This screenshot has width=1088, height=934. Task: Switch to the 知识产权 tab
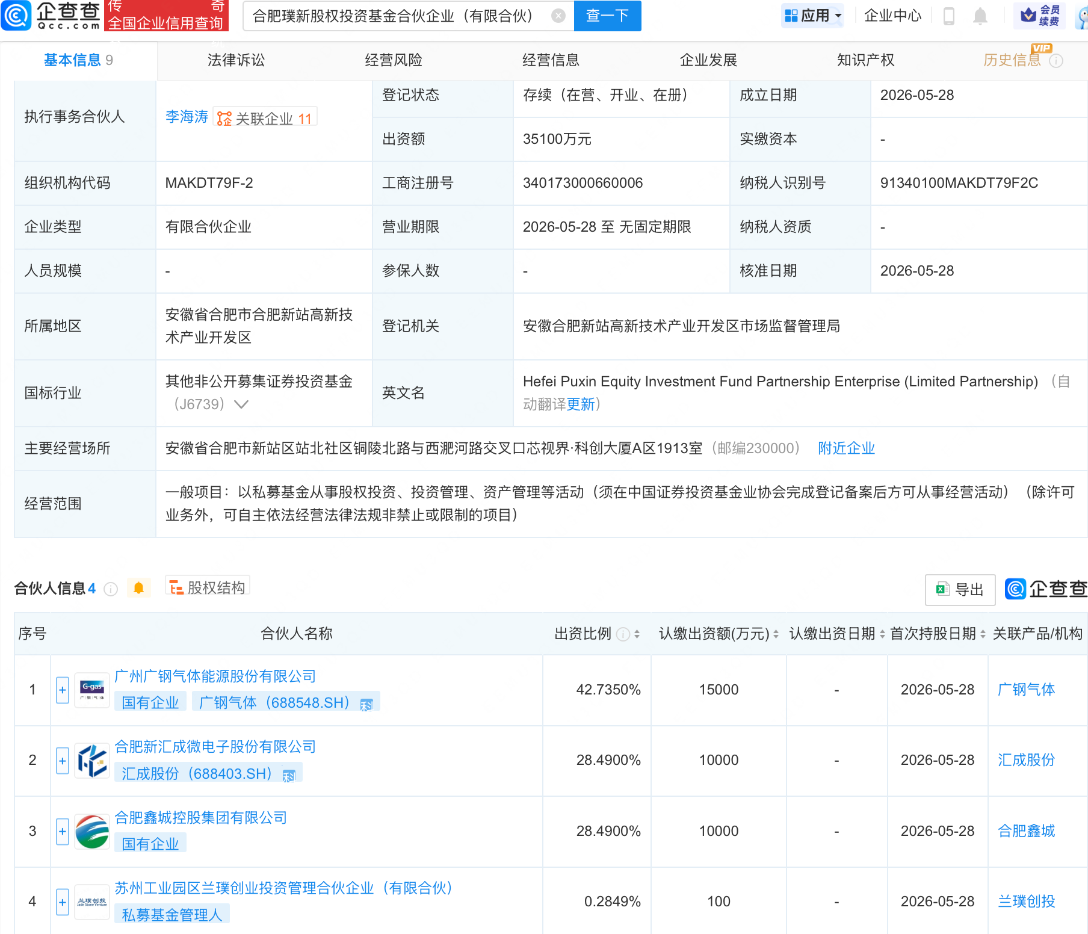click(865, 60)
